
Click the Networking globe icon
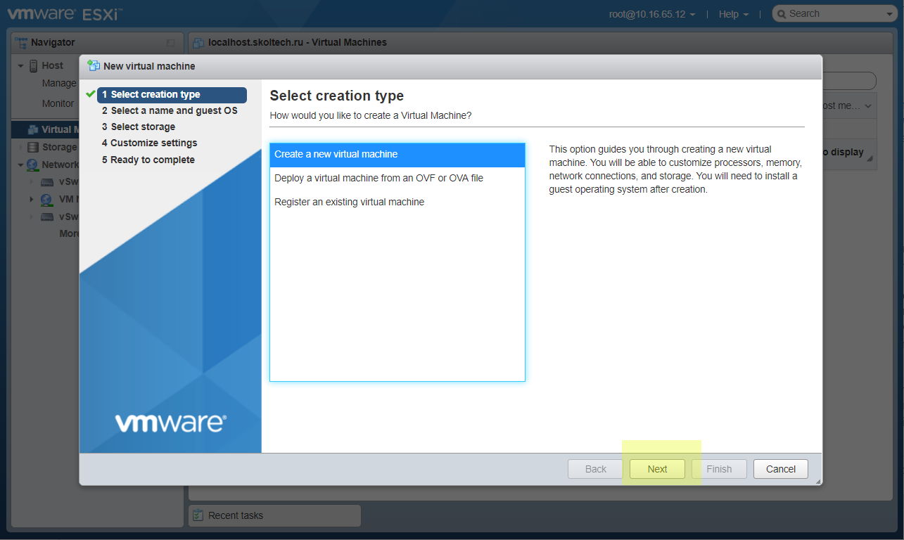(x=33, y=165)
